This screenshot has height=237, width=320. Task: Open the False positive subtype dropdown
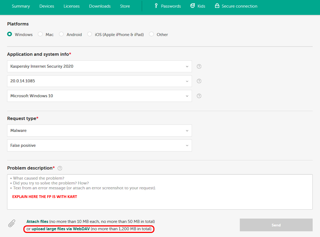(x=100, y=145)
